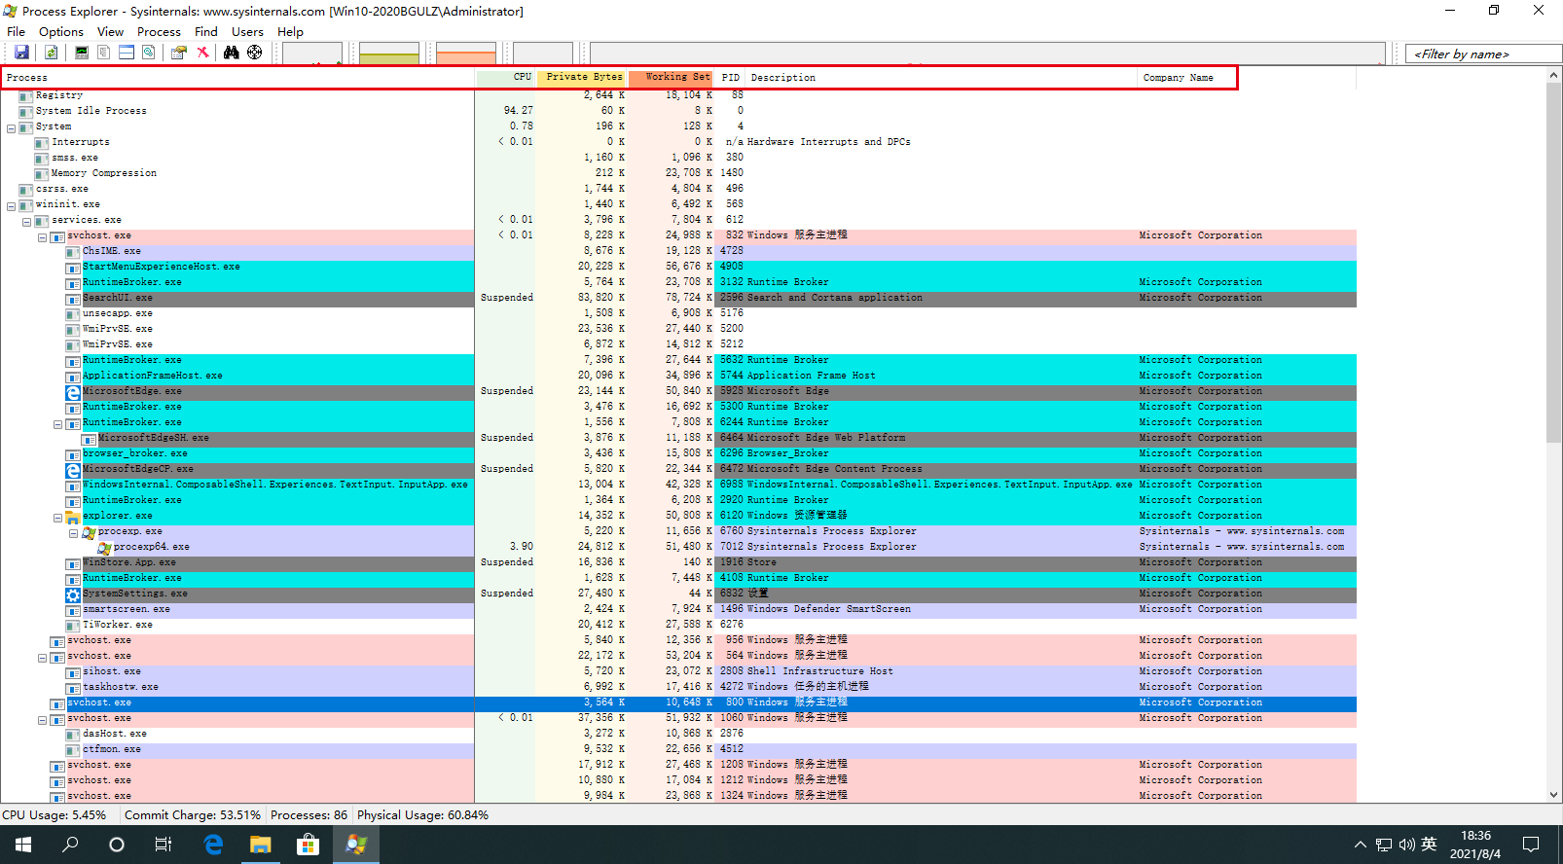Collapse the explorer.exe tree node

click(58, 517)
